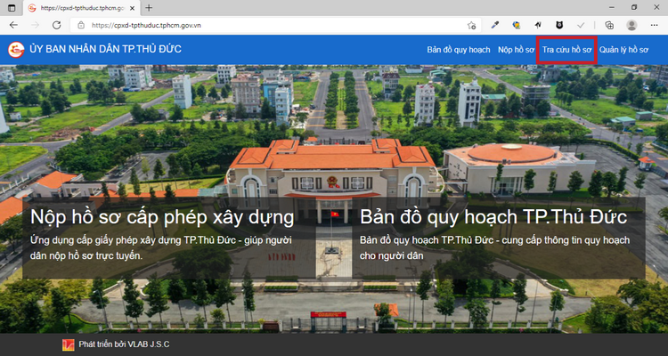This screenshot has width=668, height=356.
Task: Close the cpxd-tpthuduc browser tab
Action: 132,8
